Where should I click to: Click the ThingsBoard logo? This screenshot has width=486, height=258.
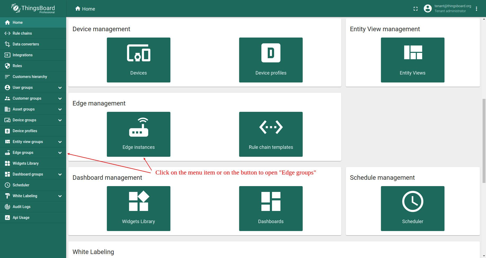point(33,9)
